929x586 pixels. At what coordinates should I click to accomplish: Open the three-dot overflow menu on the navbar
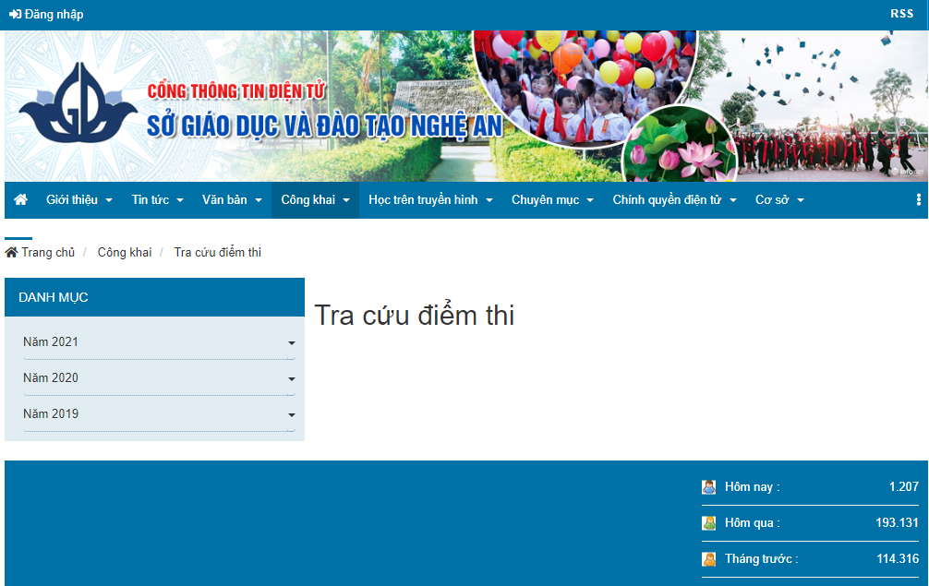918,199
